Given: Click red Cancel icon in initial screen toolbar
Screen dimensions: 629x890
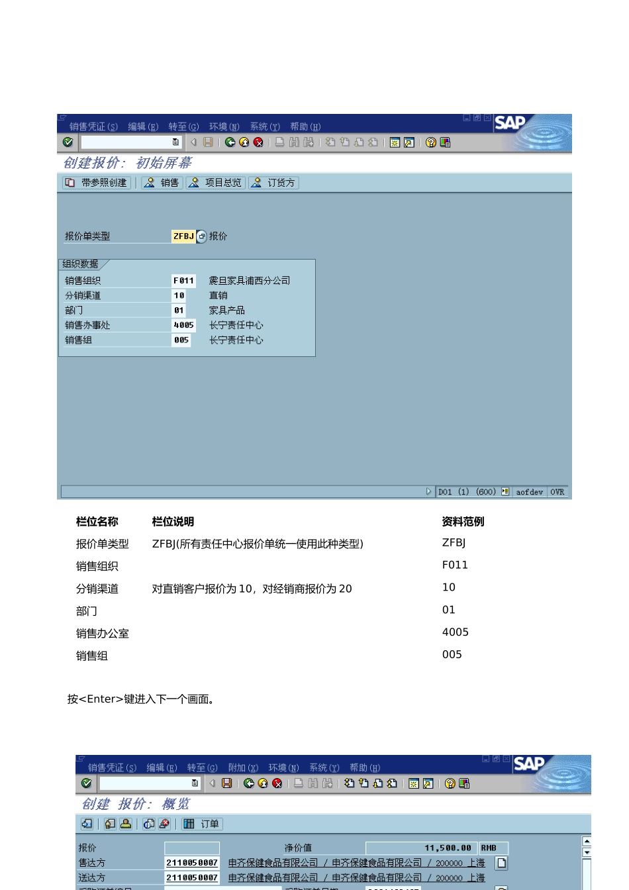Looking at the screenshot, I should [x=258, y=142].
